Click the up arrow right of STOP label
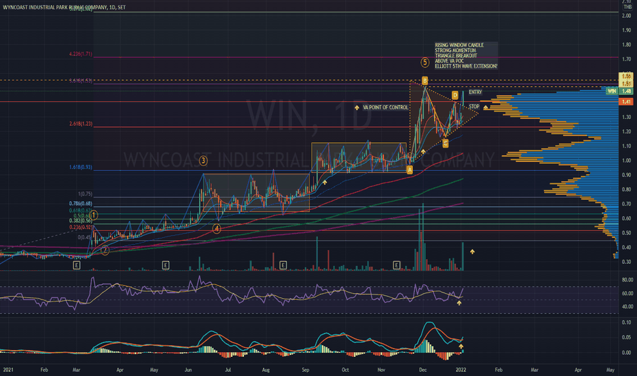Screen dimensions: 637x376 click(x=485, y=107)
